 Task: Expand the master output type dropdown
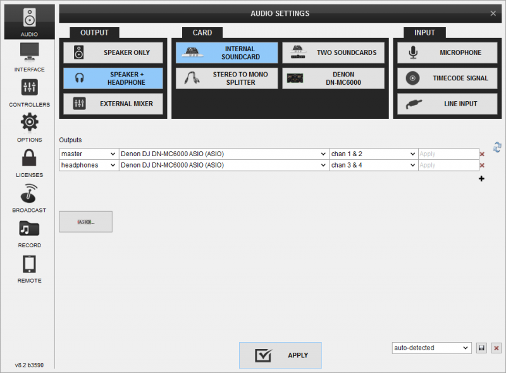[89, 154]
